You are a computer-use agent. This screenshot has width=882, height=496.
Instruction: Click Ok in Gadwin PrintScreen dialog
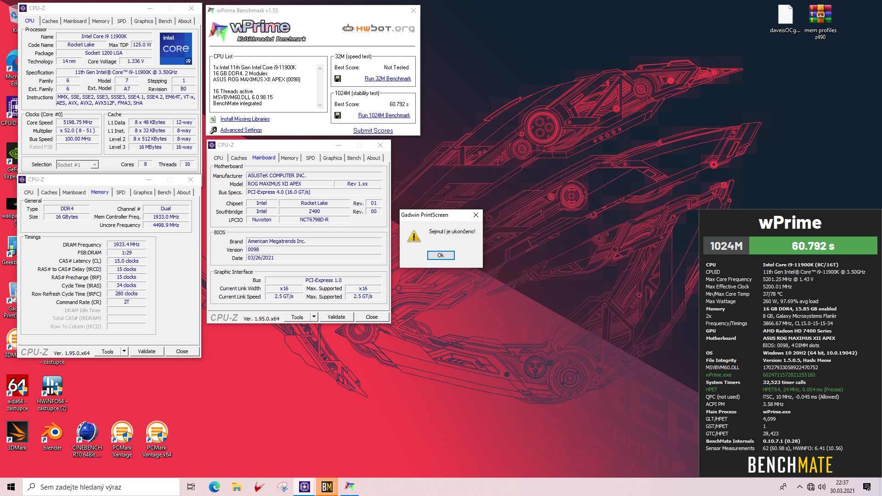441,255
